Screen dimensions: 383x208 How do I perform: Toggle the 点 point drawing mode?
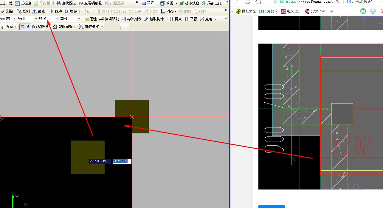(x=25, y=27)
